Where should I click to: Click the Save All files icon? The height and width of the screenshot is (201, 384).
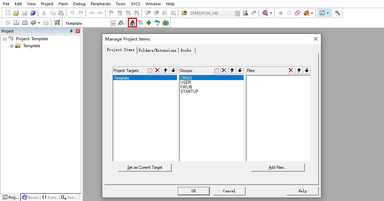33,13
